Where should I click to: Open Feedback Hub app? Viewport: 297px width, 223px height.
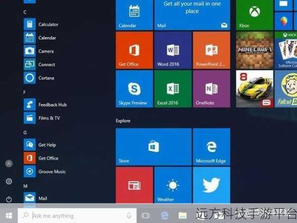pos(45,105)
